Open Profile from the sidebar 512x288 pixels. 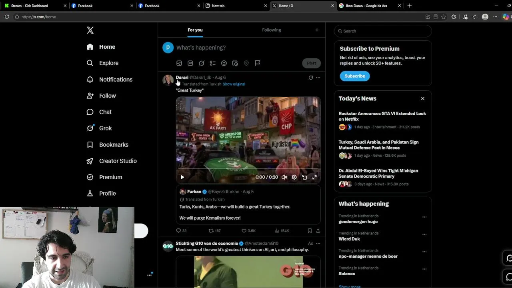click(x=102, y=193)
